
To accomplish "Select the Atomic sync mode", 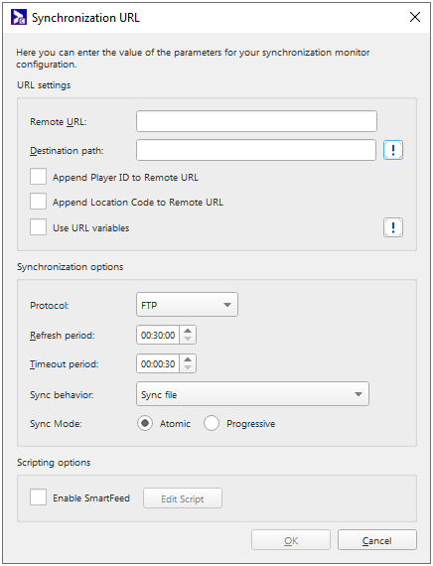I will pyautogui.click(x=145, y=423).
